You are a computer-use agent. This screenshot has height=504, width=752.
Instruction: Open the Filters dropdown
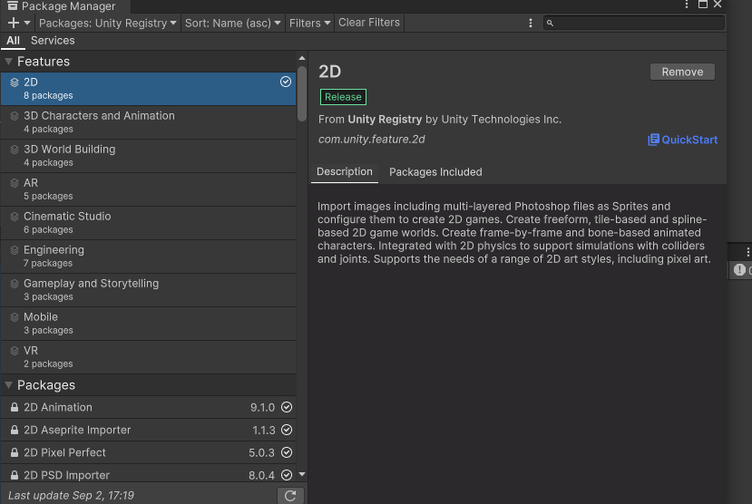(x=309, y=23)
